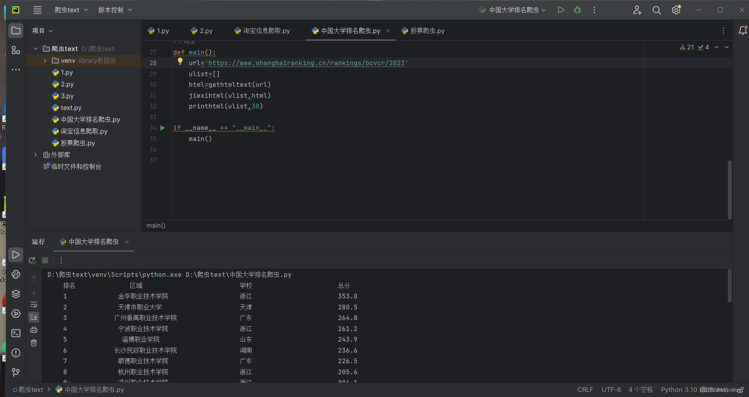
Task: Jump to next highlighted error arrow
Action: [x=727, y=47]
